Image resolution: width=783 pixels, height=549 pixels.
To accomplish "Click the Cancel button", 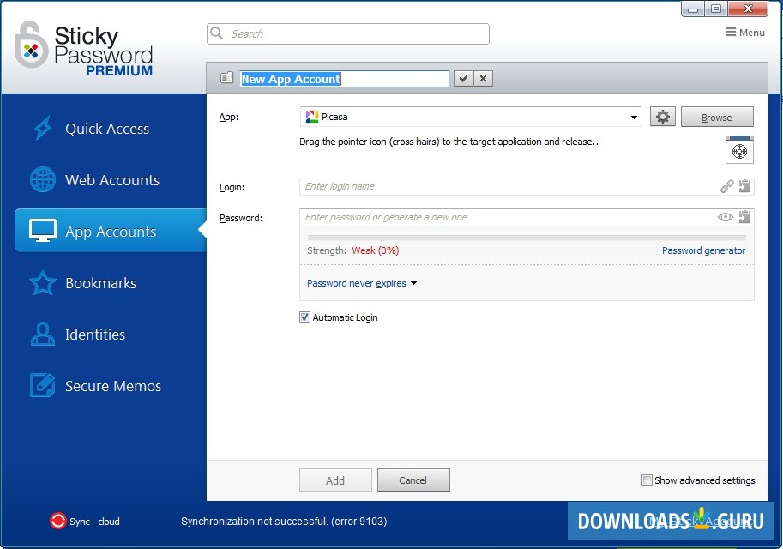I will (413, 480).
